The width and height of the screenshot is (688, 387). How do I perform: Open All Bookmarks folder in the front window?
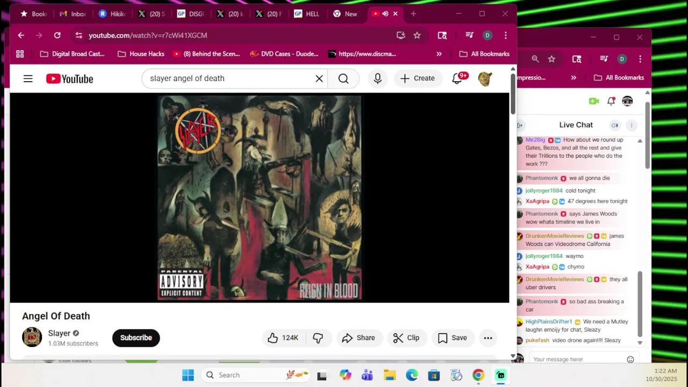click(484, 54)
